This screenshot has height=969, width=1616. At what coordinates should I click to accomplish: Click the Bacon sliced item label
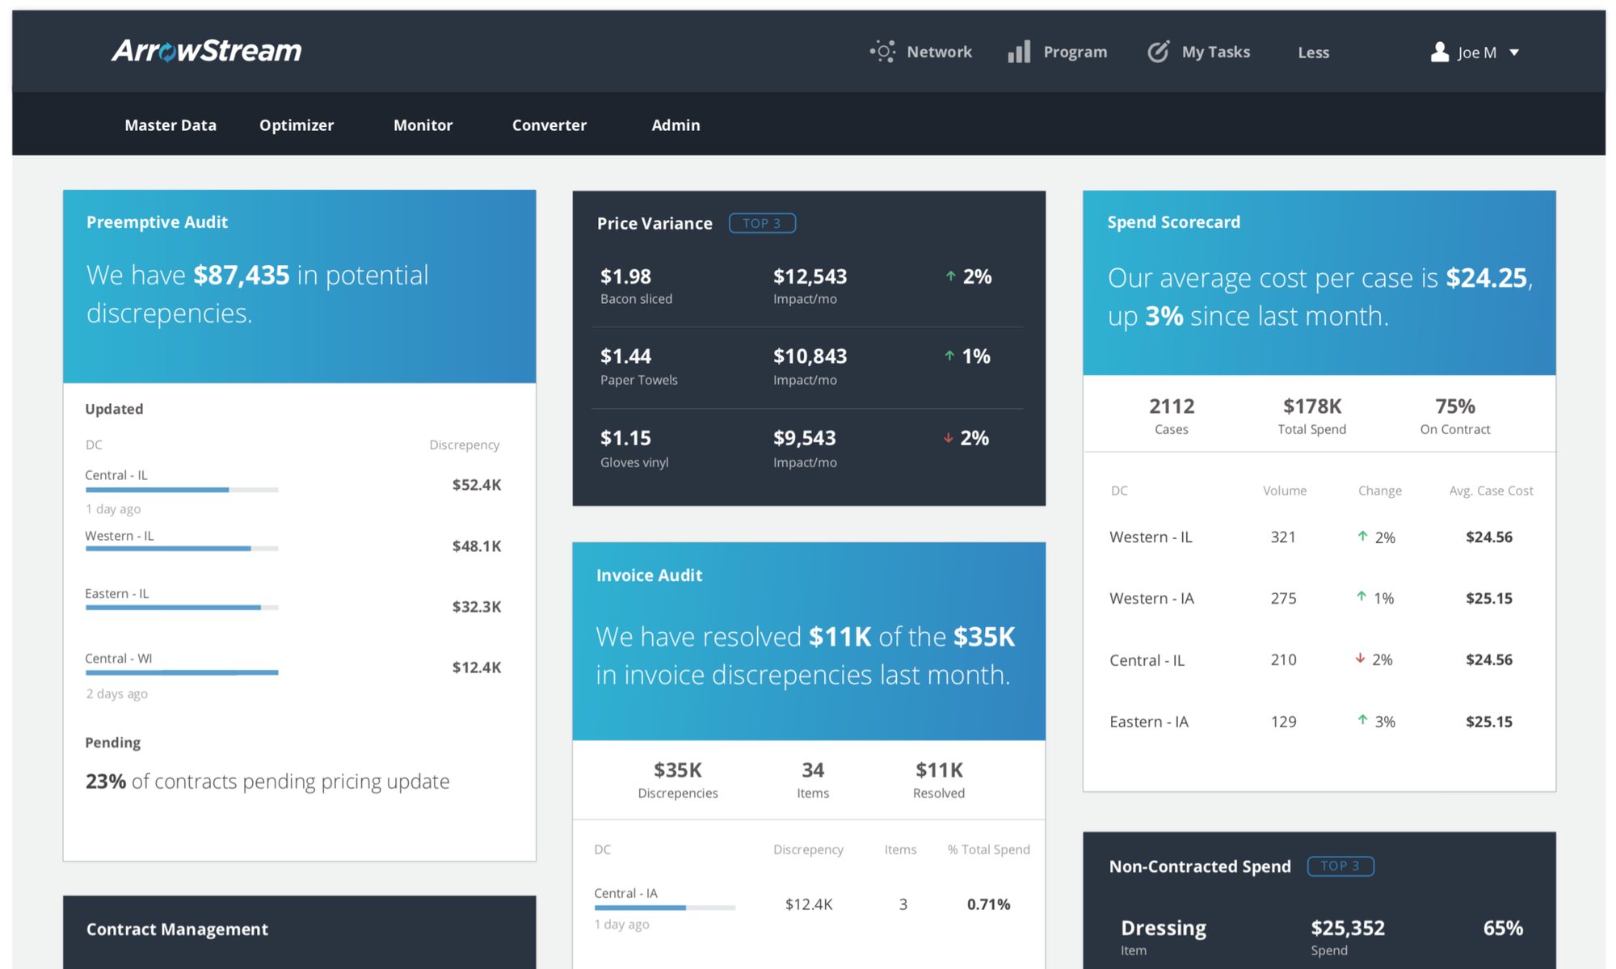tap(636, 299)
